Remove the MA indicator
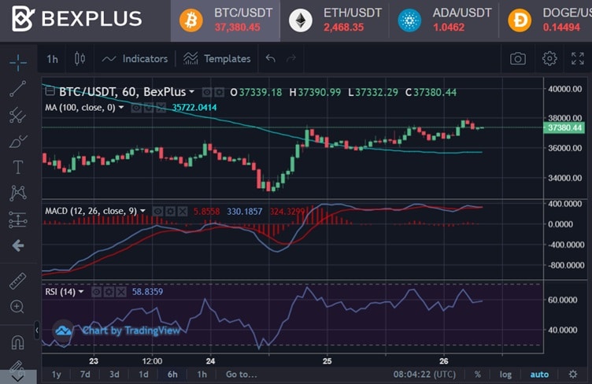Image resolution: width=592 pixels, height=384 pixels. coord(161,109)
